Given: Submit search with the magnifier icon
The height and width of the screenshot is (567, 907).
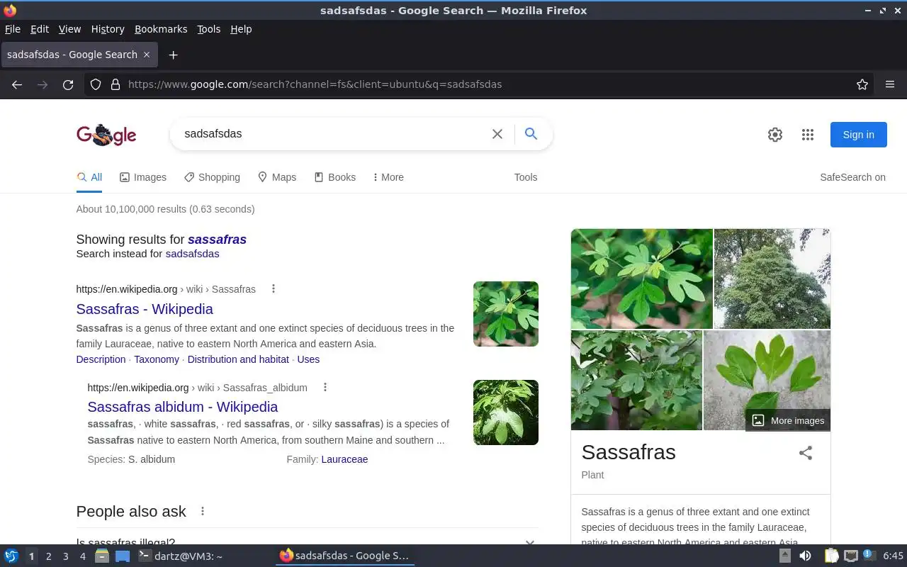Looking at the screenshot, I should (x=531, y=134).
